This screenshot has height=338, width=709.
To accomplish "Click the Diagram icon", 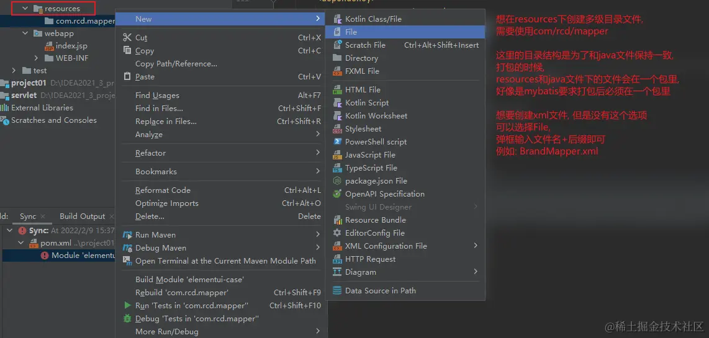I will click(337, 272).
